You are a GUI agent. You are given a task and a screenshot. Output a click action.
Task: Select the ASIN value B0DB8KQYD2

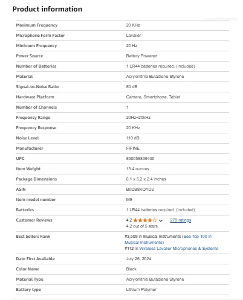(x=140, y=190)
